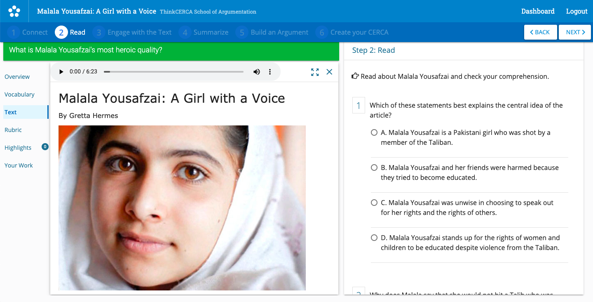
Task: Open Overview in the sidebar
Action: (17, 77)
